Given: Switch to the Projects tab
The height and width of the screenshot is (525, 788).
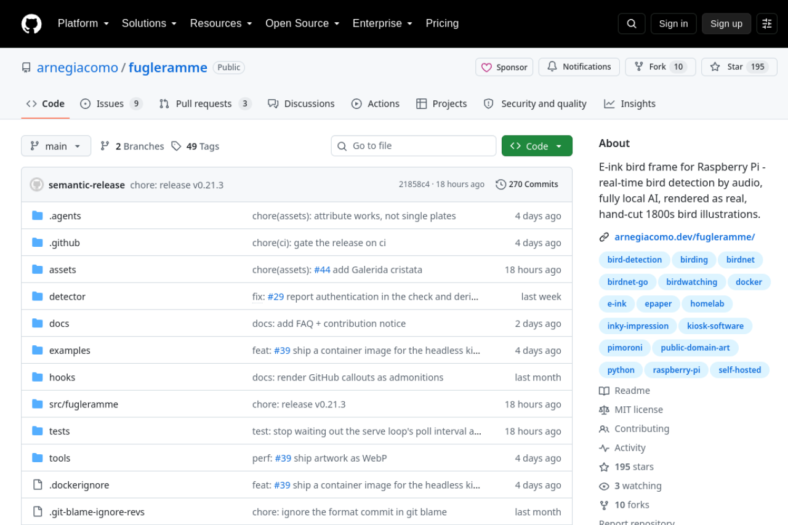Looking at the screenshot, I should point(441,103).
